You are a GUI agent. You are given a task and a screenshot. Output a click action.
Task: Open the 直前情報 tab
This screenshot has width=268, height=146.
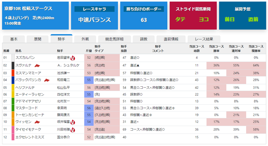coord(171,39)
